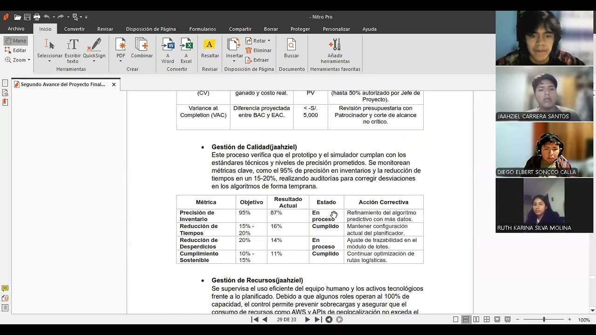Open the attachments paperclip panel icon
Screen dimensions: 596x335
pos(5,298)
